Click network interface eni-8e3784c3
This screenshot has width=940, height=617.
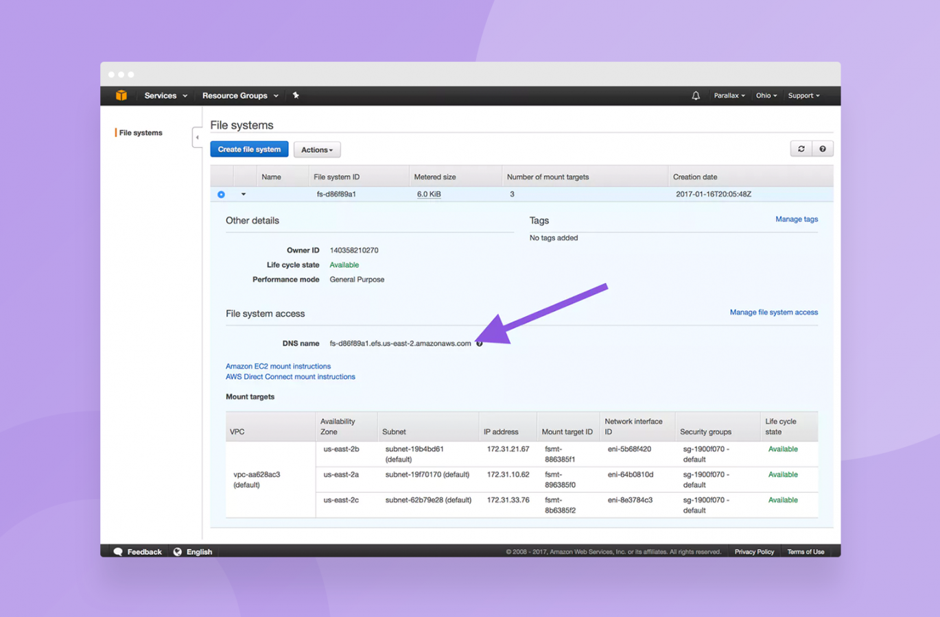click(x=630, y=500)
